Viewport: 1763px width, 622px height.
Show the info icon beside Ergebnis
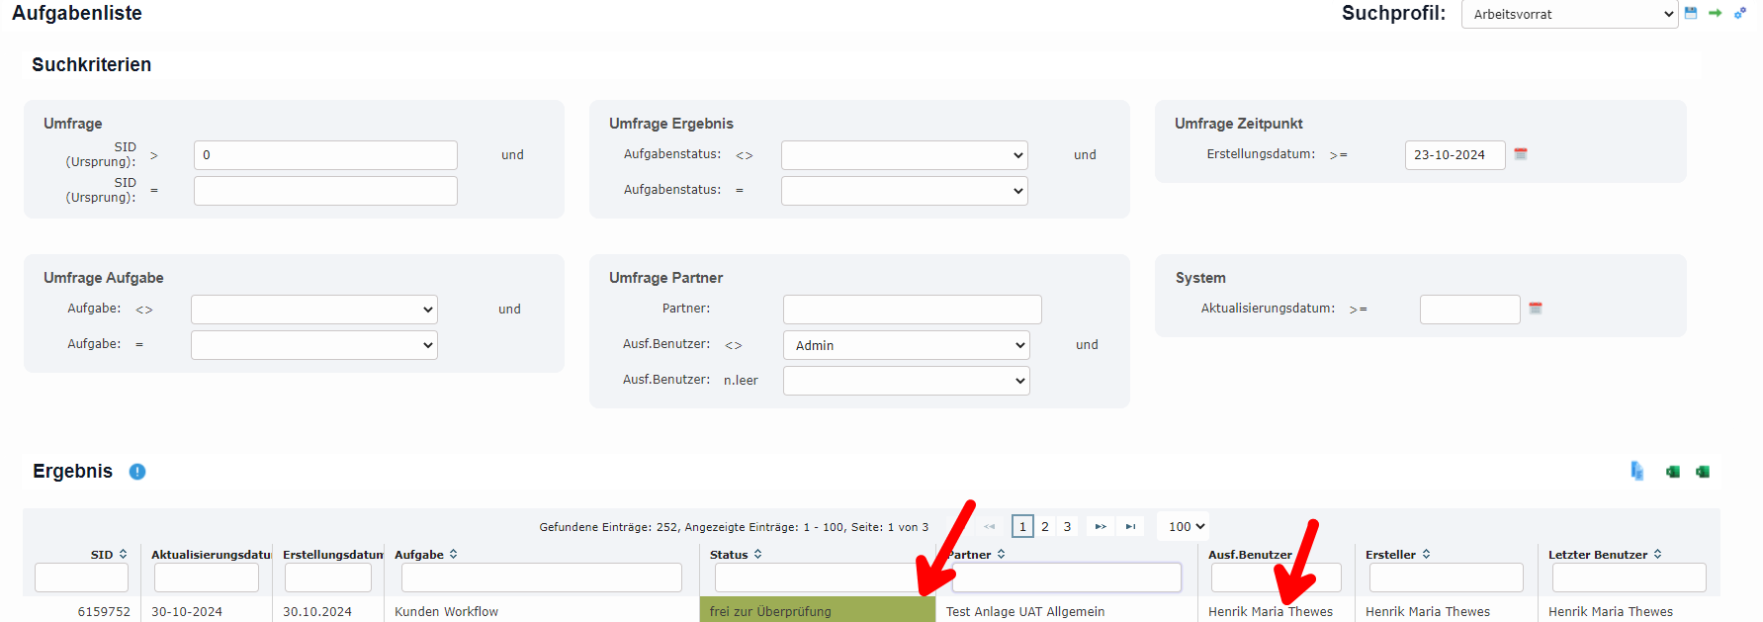137,472
